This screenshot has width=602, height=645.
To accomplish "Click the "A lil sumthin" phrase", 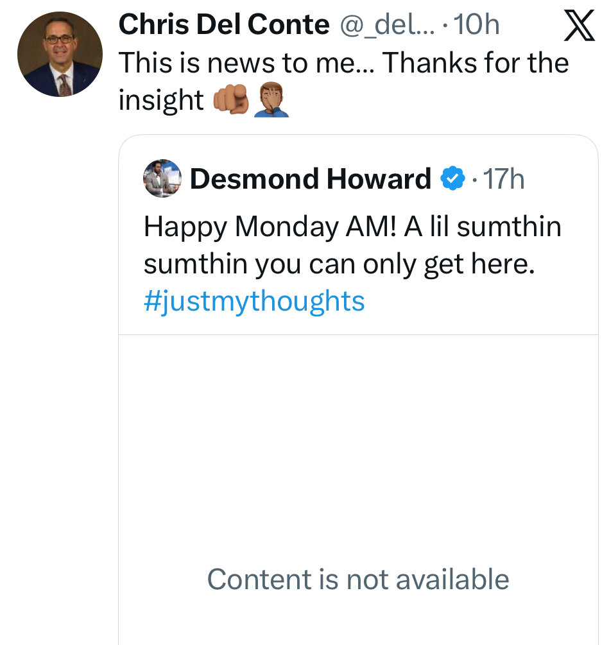I will point(483,226).
